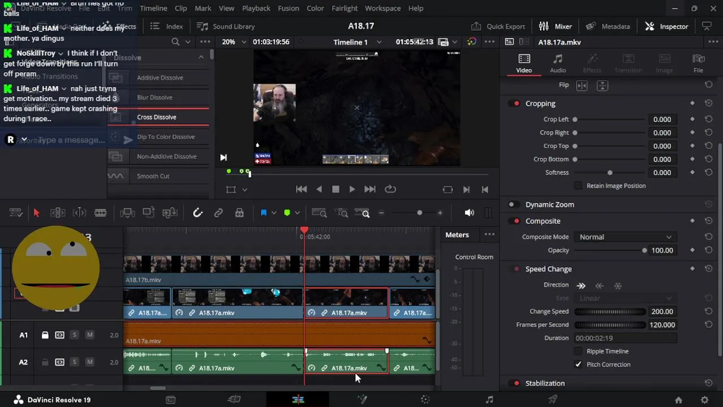This screenshot has width=723, height=407.
Task: Adjust the timeline zoom slider handle
Action: point(419,213)
